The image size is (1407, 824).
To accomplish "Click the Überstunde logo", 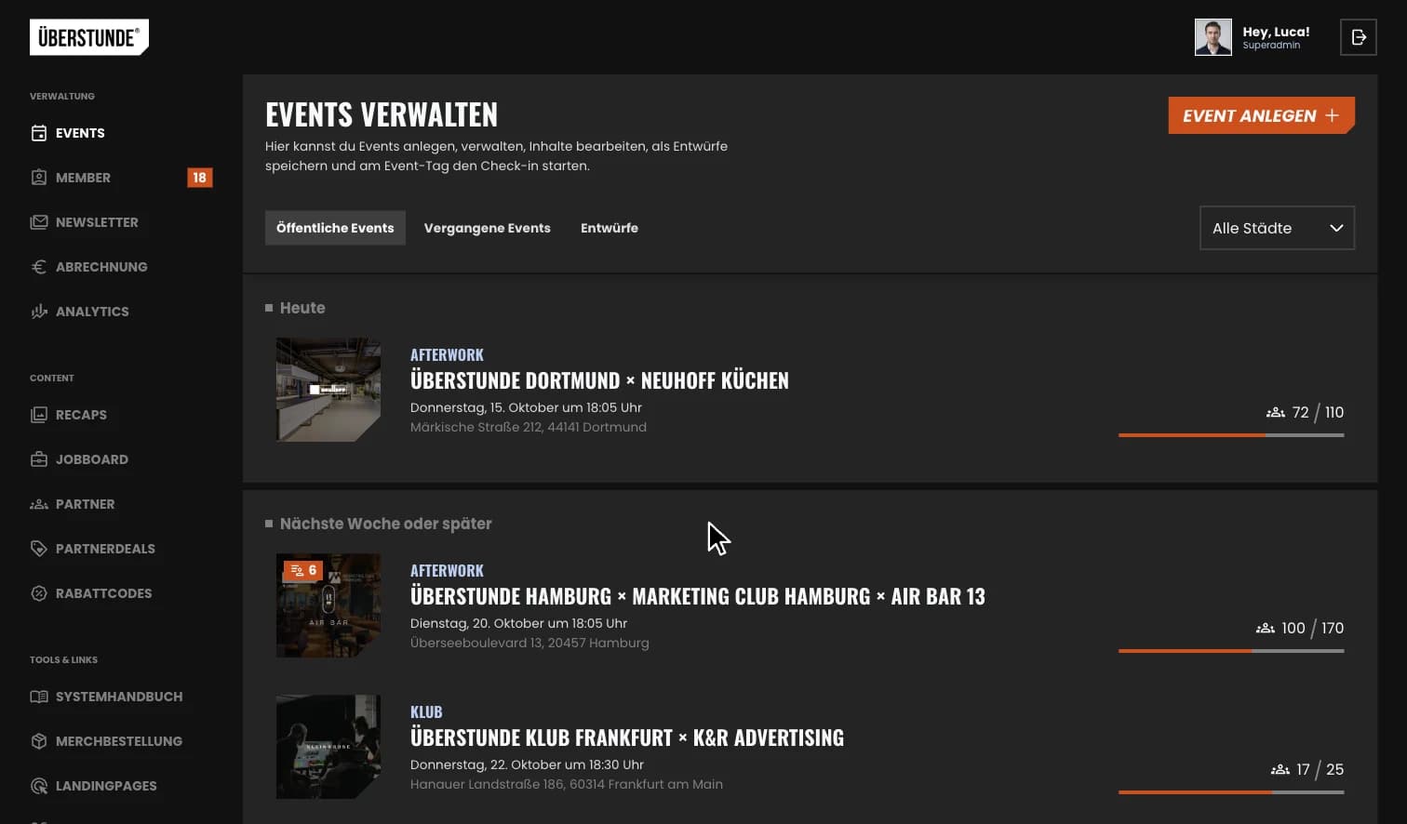I will [x=89, y=37].
